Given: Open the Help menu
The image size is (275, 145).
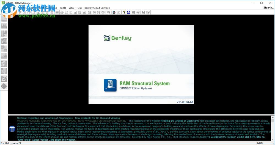Looking at the screenshot, I should coord(79,8).
